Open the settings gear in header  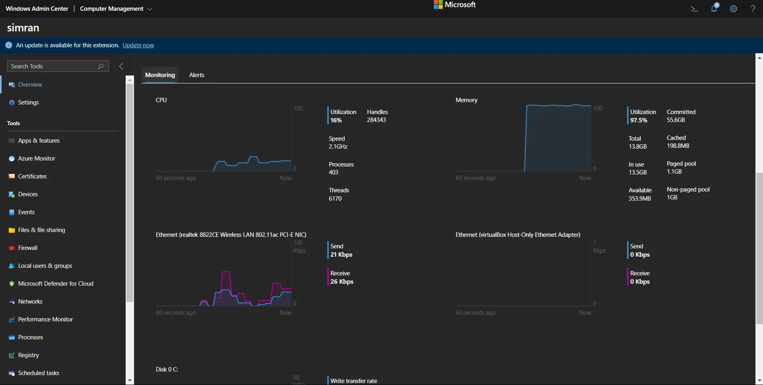tap(734, 9)
